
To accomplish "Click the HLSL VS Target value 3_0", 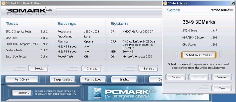I will click(x=86, y=46).
